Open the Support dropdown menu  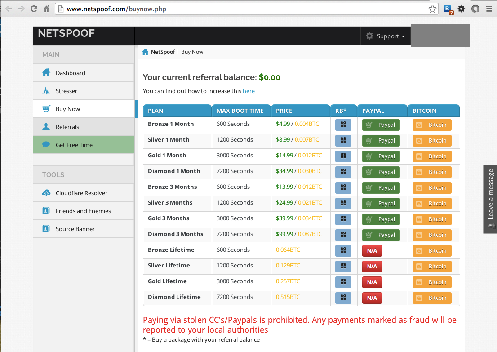pos(386,36)
